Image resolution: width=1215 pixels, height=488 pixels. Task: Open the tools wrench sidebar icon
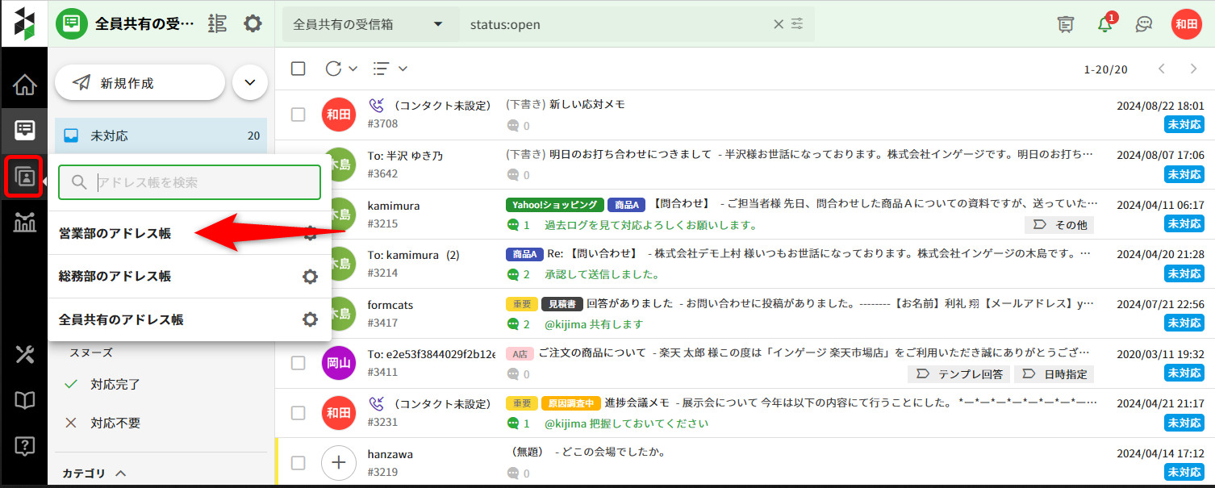[x=25, y=354]
